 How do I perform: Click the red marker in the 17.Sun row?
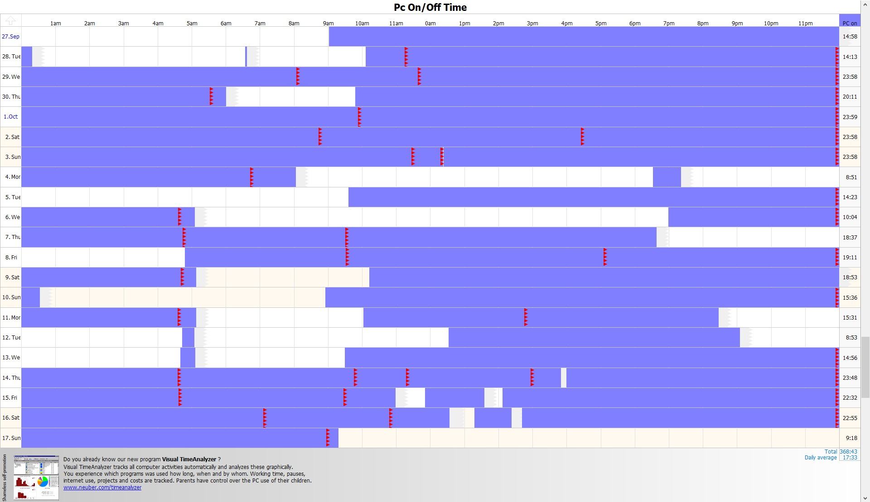tap(328, 438)
